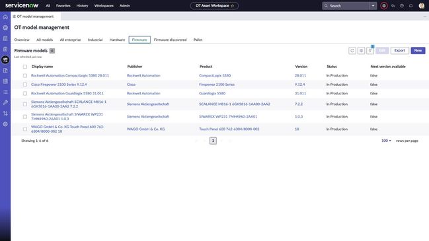Open the chat bubbles icon in header
Screen dimensions: 429x241
click(x=393, y=6)
